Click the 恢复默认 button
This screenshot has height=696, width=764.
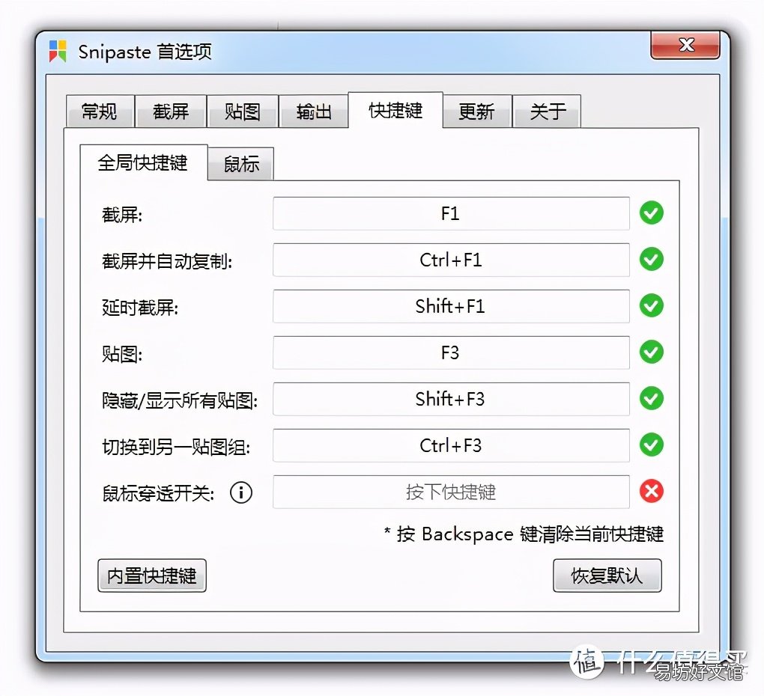click(607, 576)
